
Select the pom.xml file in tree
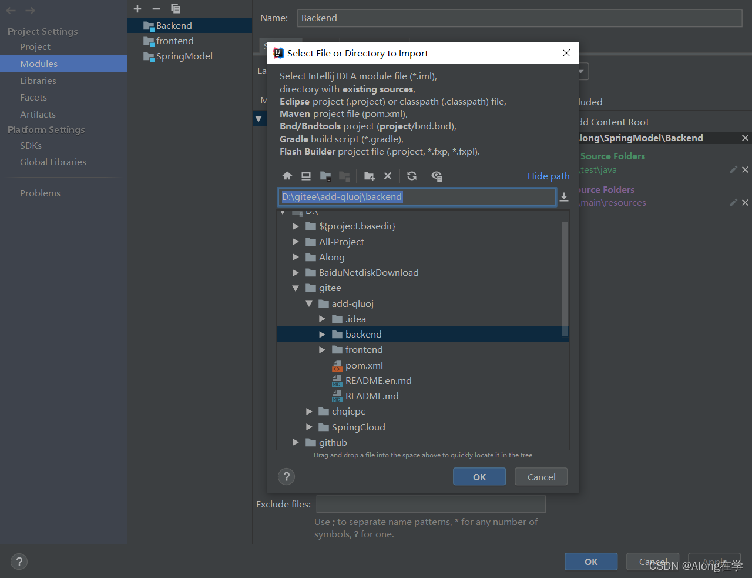click(x=357, y=365)
